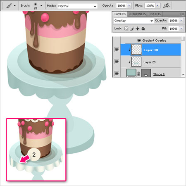The height and width of the screenshot is (186, 186).
Task: Open the layer blend mode dropdown showing Overlay
Action: point(134,21)
